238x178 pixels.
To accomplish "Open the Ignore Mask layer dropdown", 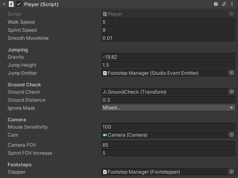I will click(x=168, y=108).
